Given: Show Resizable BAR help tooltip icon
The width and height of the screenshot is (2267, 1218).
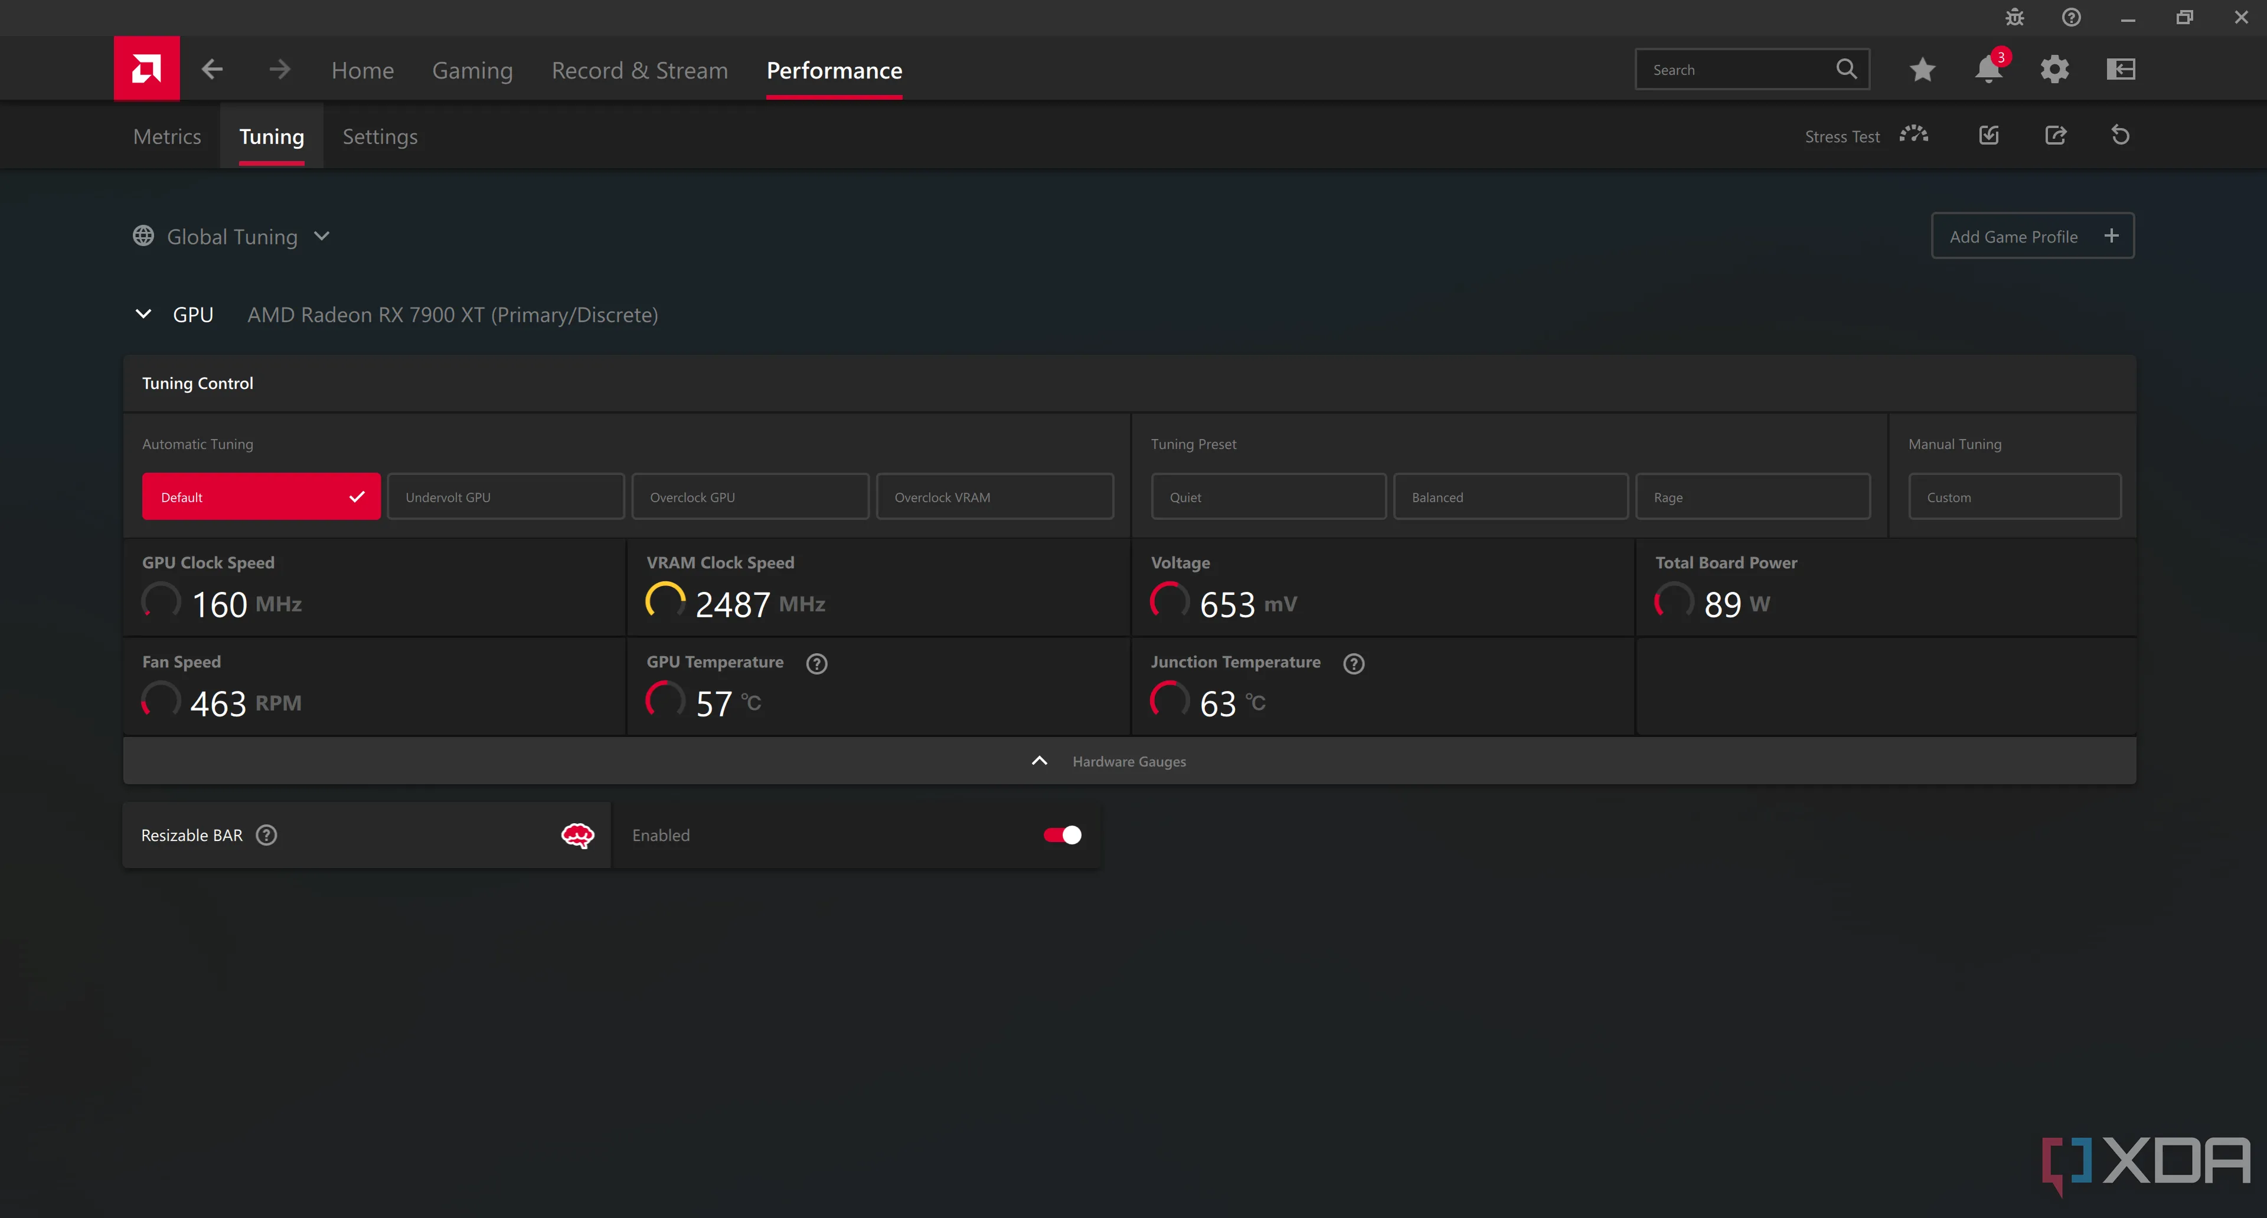Looking at the screenshot, I should [x=267, y=836].
